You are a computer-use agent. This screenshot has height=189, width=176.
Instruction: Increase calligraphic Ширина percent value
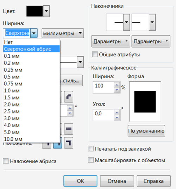[x=117, y=85]
